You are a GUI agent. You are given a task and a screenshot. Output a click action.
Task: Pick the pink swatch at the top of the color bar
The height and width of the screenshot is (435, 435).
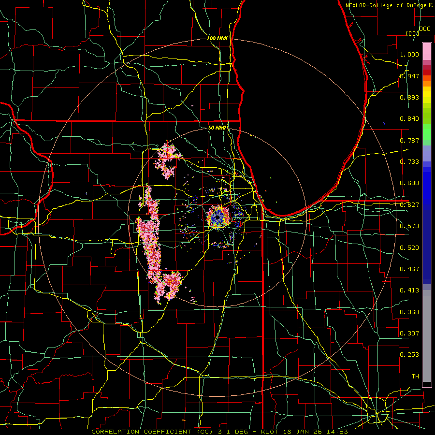(x=427, y=51)
